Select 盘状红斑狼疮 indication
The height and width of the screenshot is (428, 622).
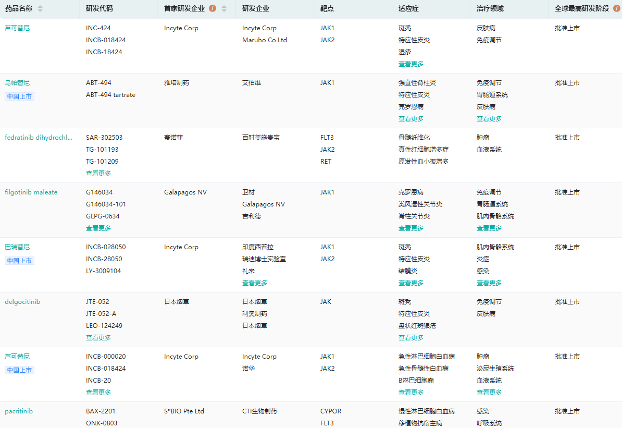(417, 326)
